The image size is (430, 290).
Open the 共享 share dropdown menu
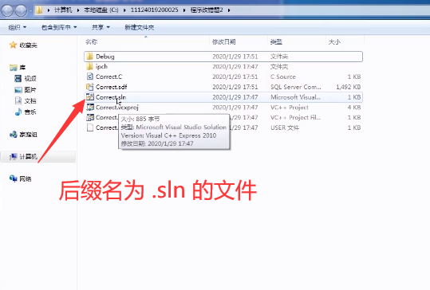101,27
